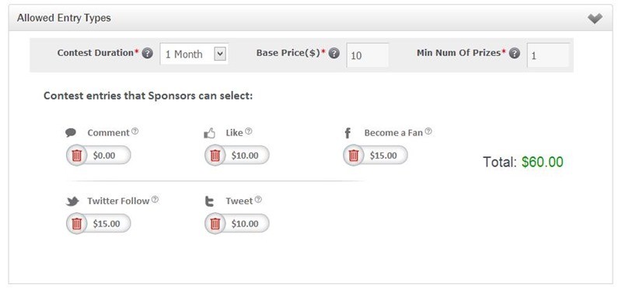The image size is (622, 291).
Task: Focus the Base Price input field
Action: coord(367,54)
